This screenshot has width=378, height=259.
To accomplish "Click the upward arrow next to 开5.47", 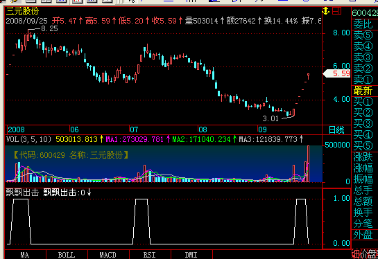I will (80, 21).
